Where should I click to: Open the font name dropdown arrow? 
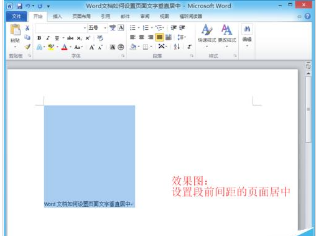click(x=85, y=28)
